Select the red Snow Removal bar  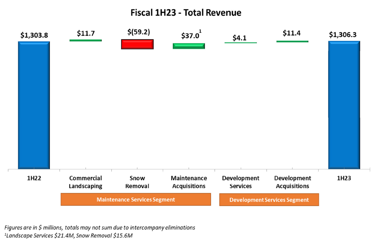137,44
